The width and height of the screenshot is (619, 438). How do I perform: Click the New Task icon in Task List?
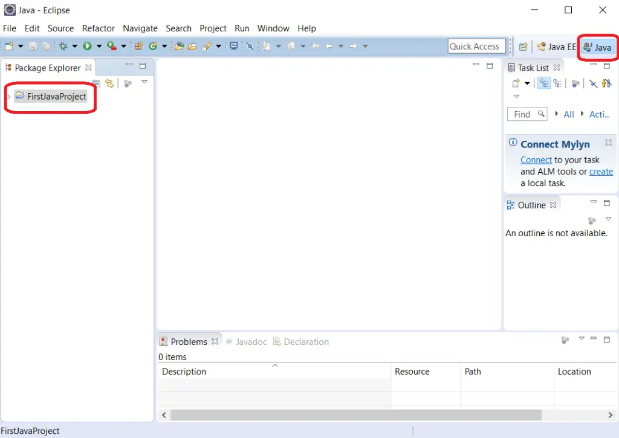point(516,83)
